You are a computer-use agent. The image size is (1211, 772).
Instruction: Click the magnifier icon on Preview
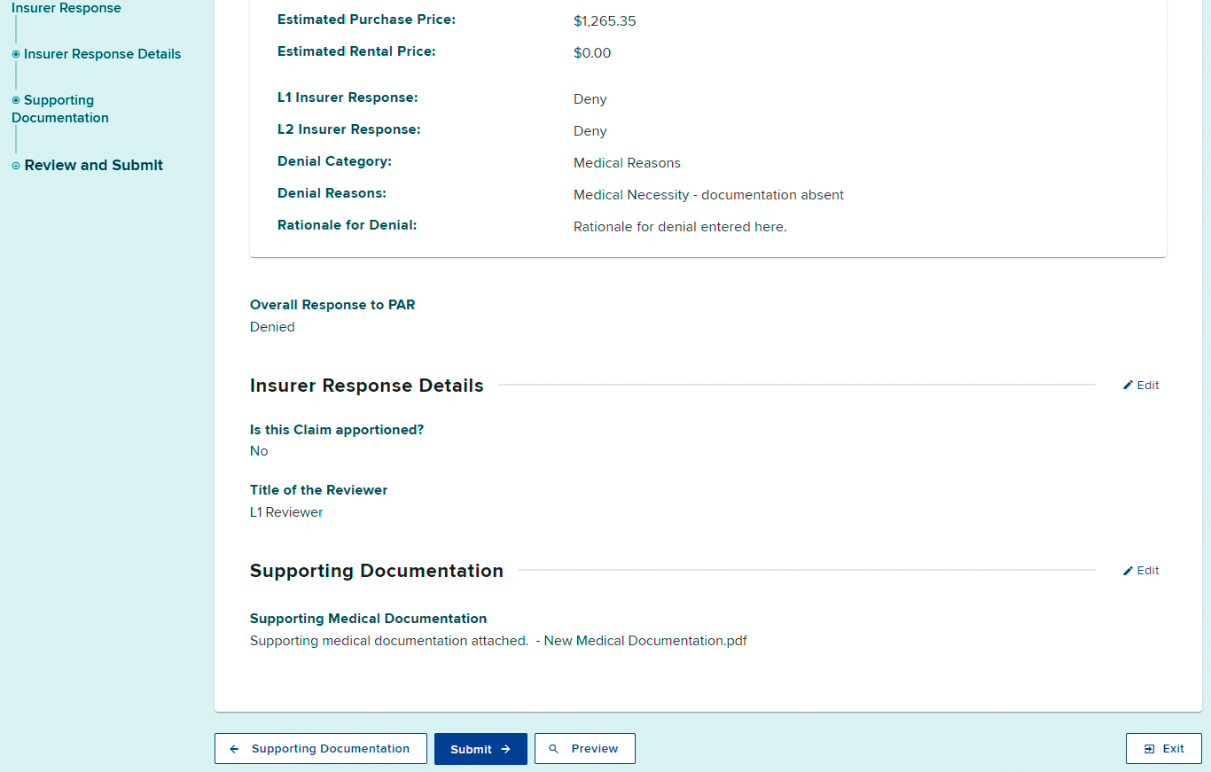click(x=554, y=749)
